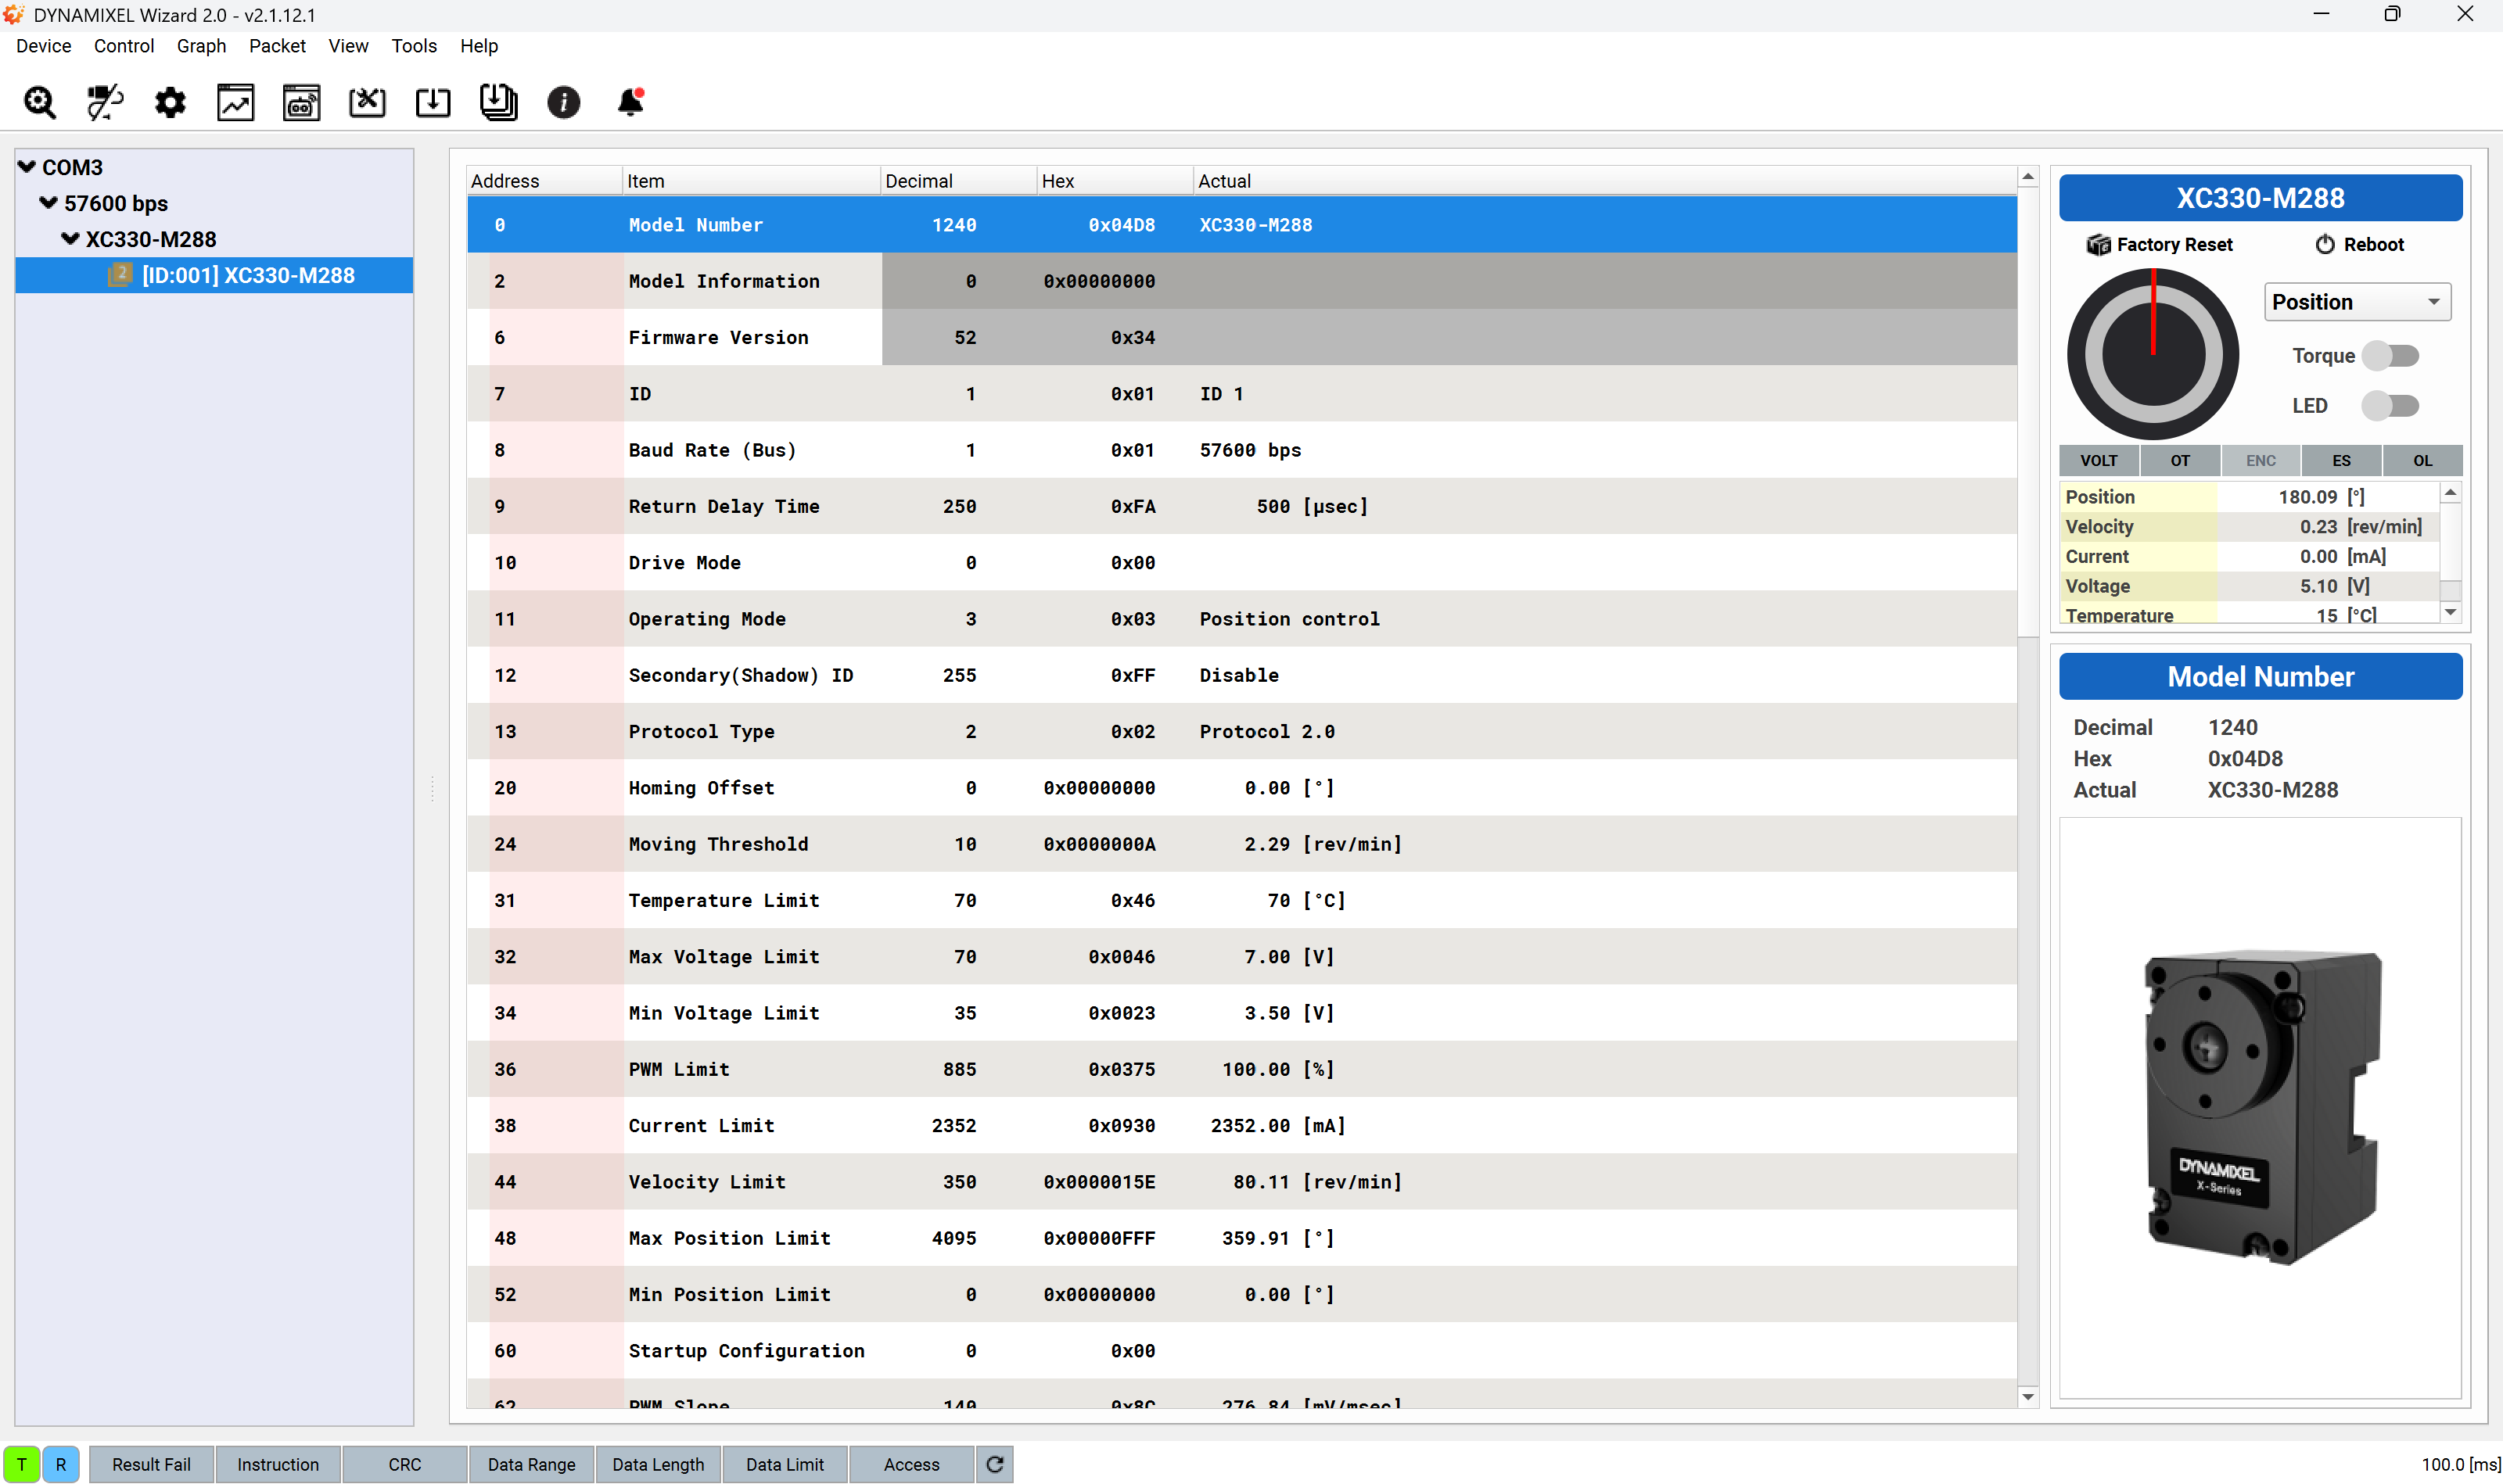2503x1484 pixels.
Task: Click the Instruction button
Action: [278, 1464]
